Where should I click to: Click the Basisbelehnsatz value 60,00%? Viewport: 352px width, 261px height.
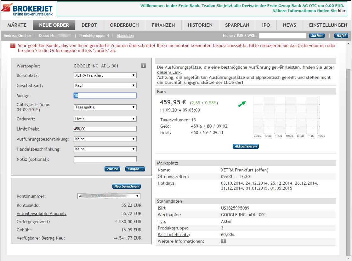[x=228, y=235]
